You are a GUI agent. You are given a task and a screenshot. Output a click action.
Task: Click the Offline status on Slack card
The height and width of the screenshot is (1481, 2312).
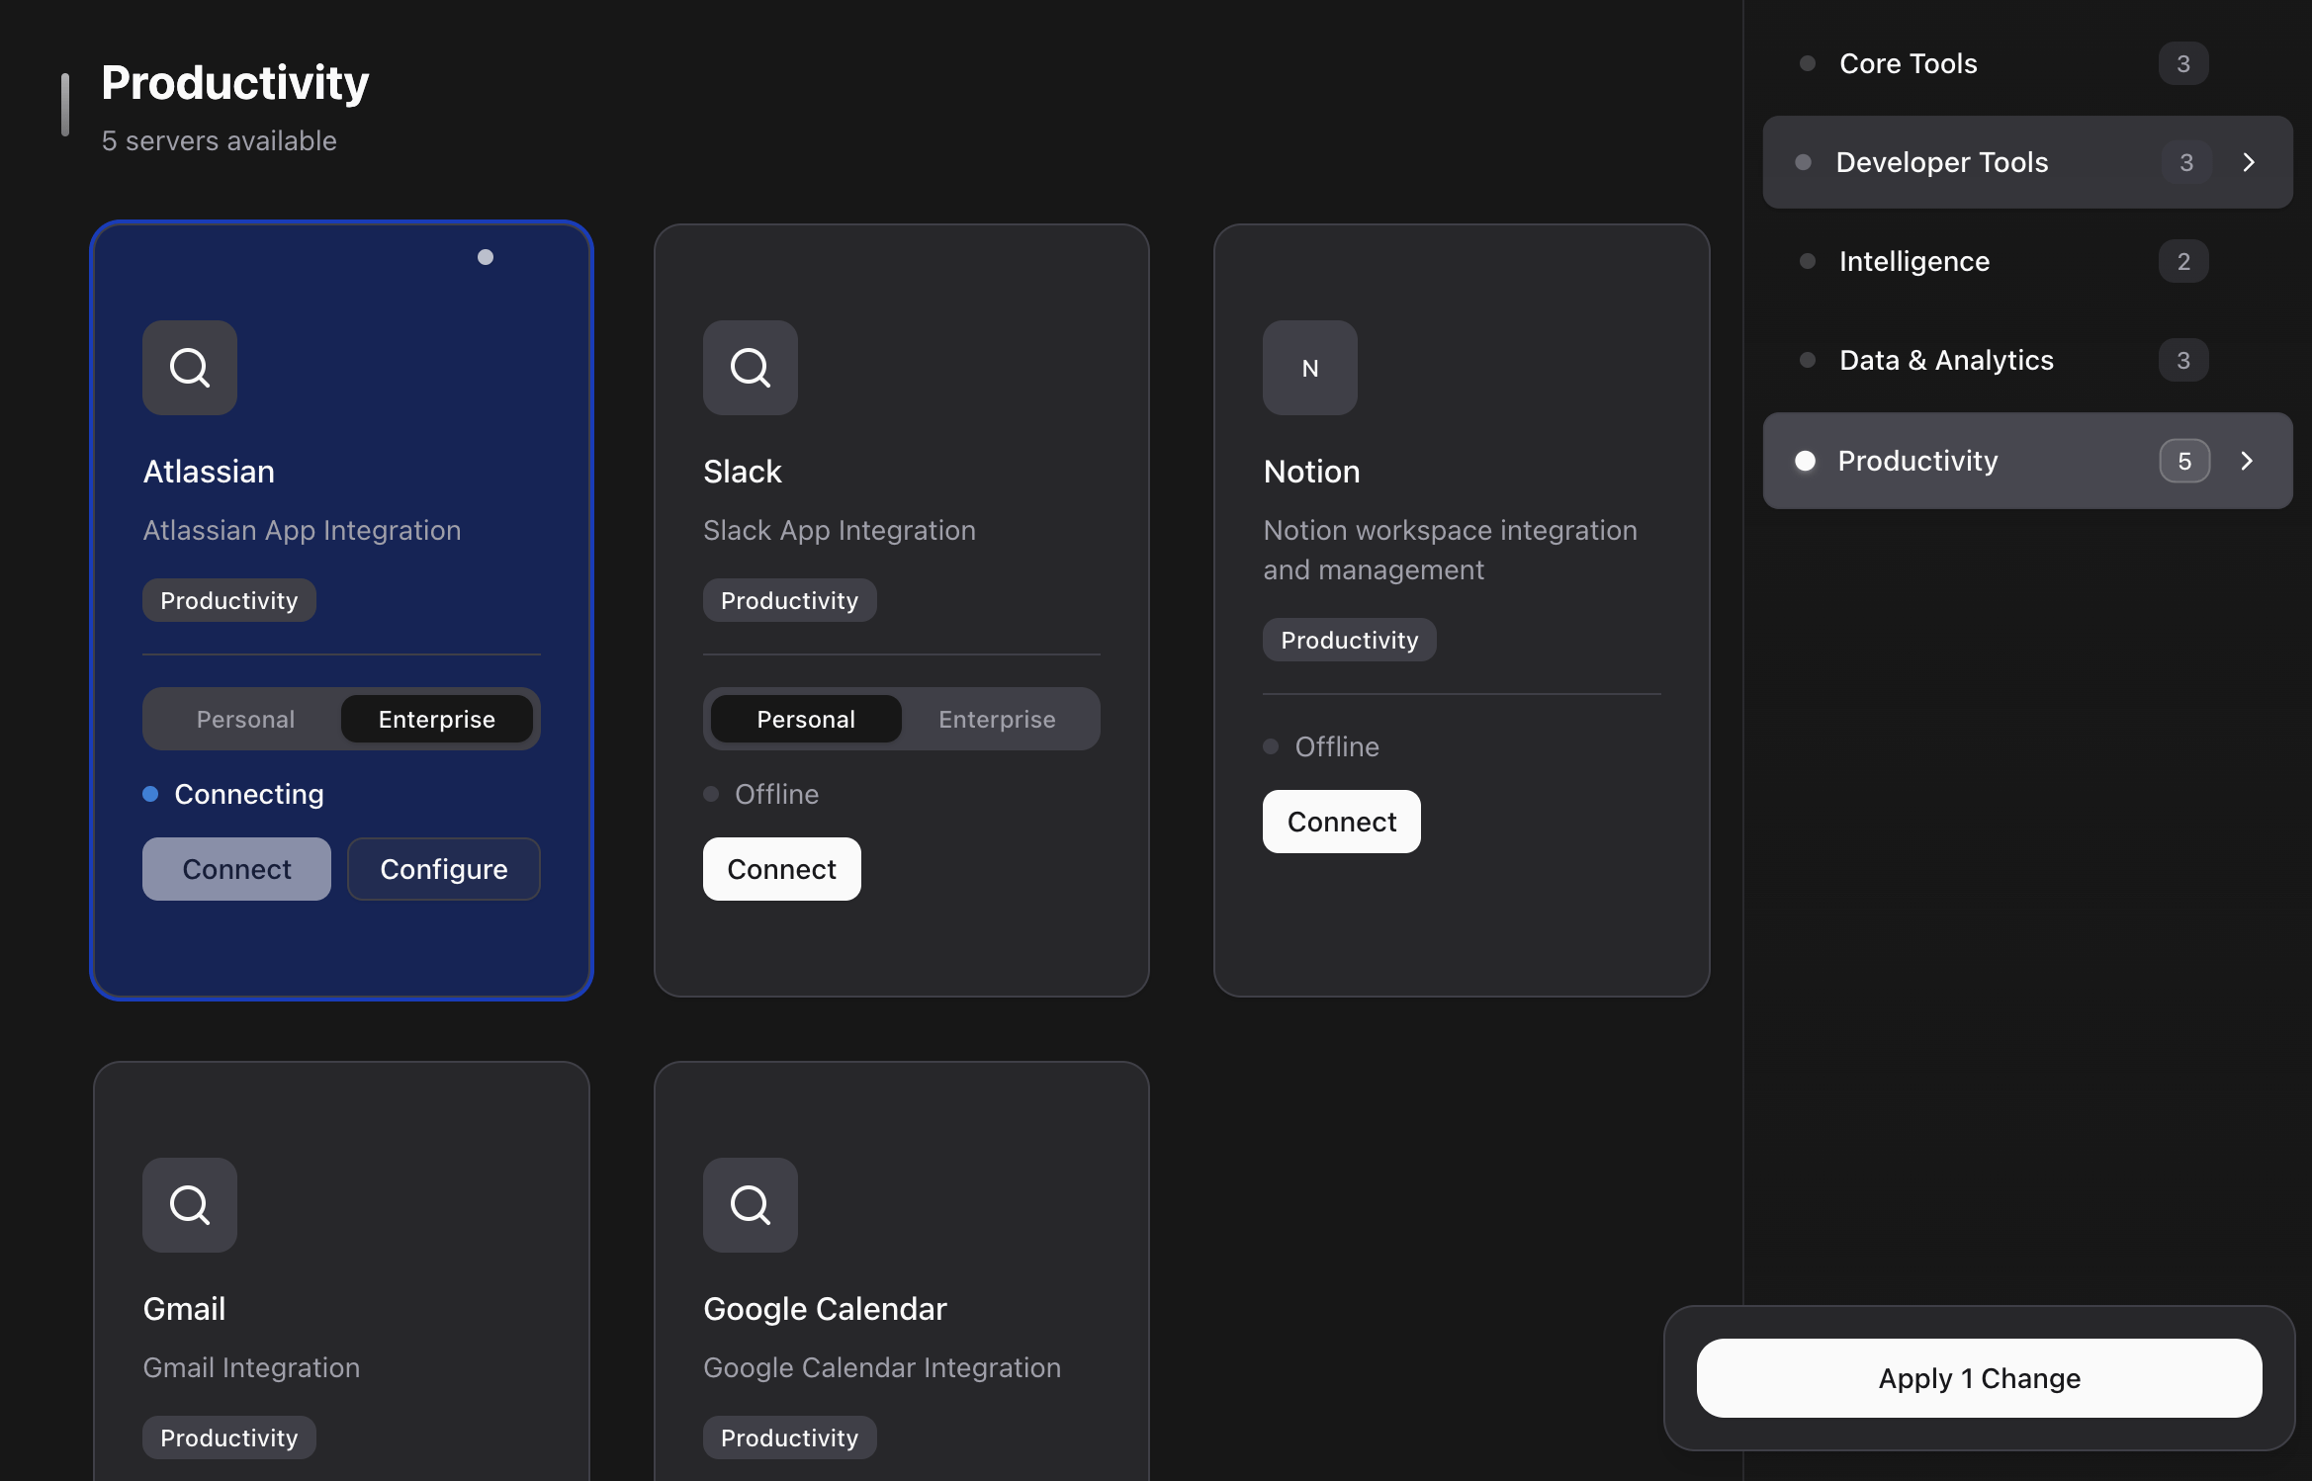(x=761, y=794)
